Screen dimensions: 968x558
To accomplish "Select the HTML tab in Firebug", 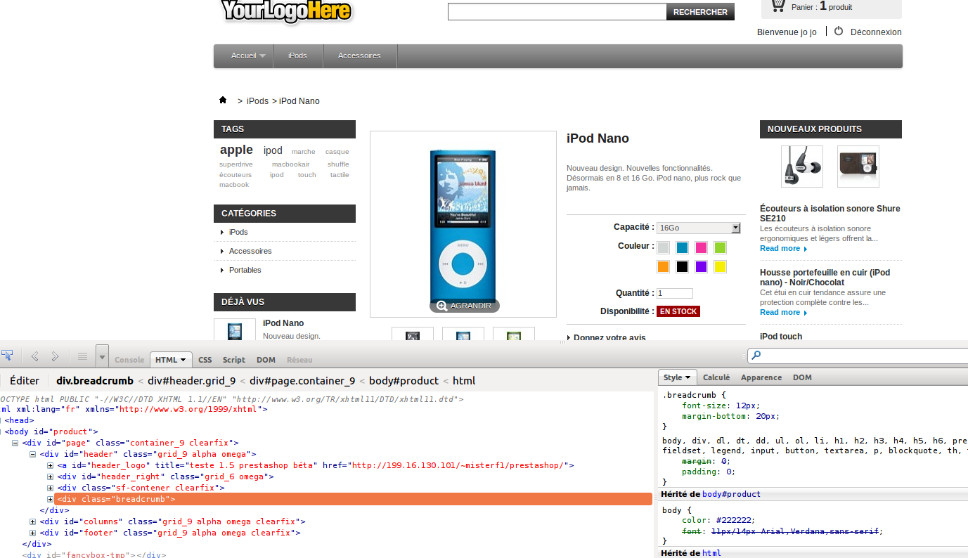I will pos(171,360).
